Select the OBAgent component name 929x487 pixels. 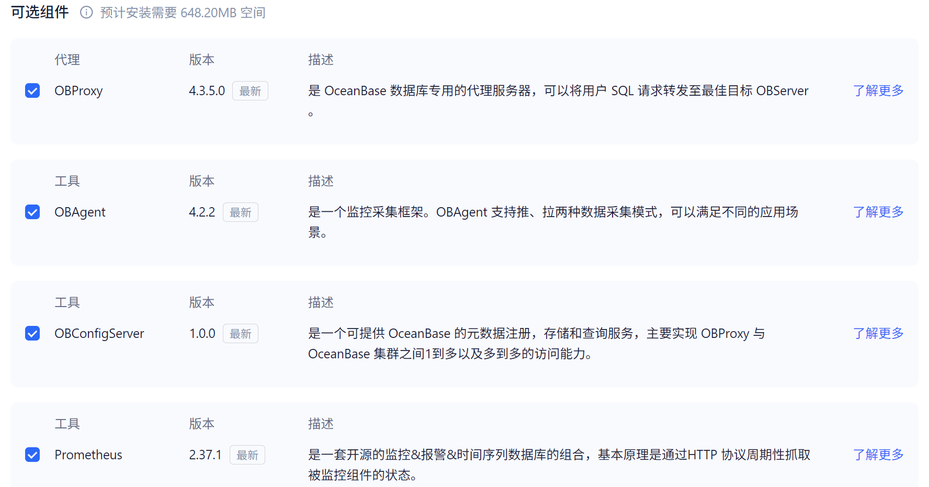coord(80,212)
